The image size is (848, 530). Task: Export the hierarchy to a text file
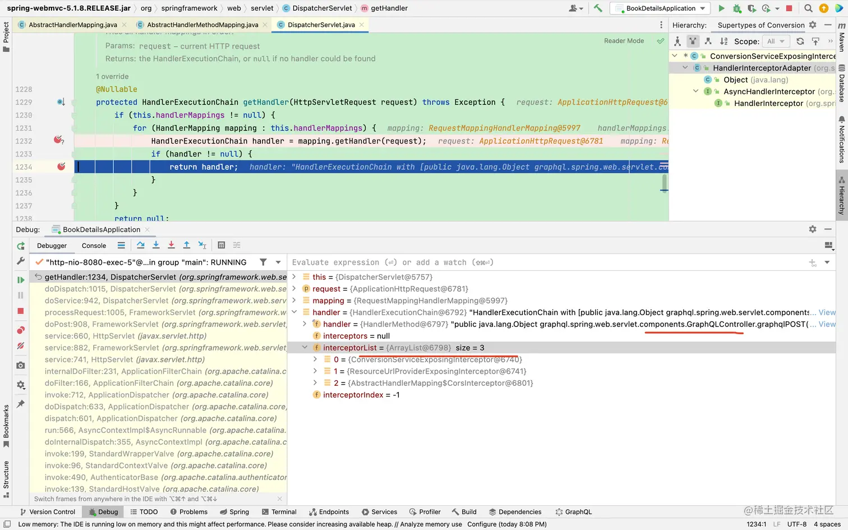coord(815,41)
